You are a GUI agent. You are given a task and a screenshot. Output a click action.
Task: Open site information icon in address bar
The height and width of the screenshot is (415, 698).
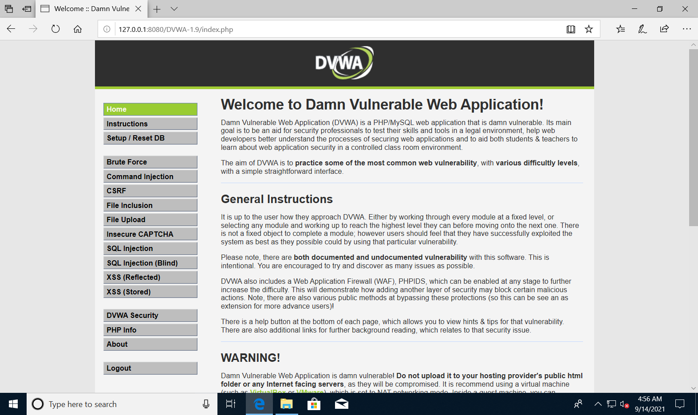point(107,29)
